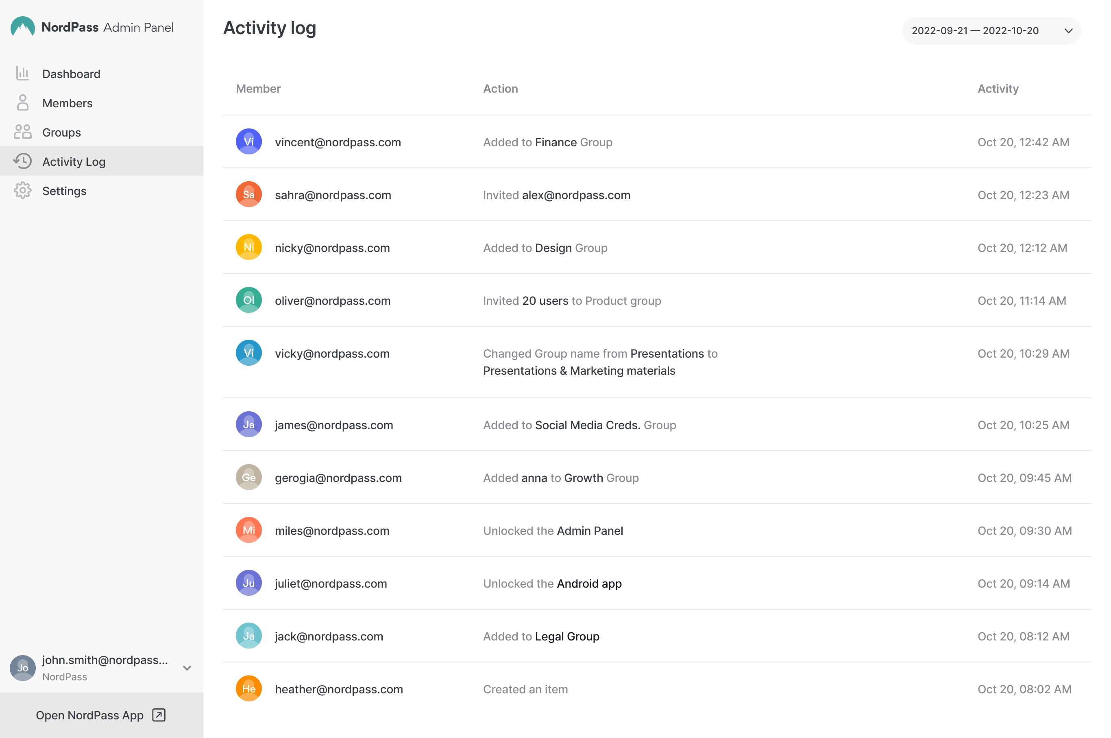Click the Settings gear icon
The width and height of the screenshot is (1111, 738).
pos(23,191)
